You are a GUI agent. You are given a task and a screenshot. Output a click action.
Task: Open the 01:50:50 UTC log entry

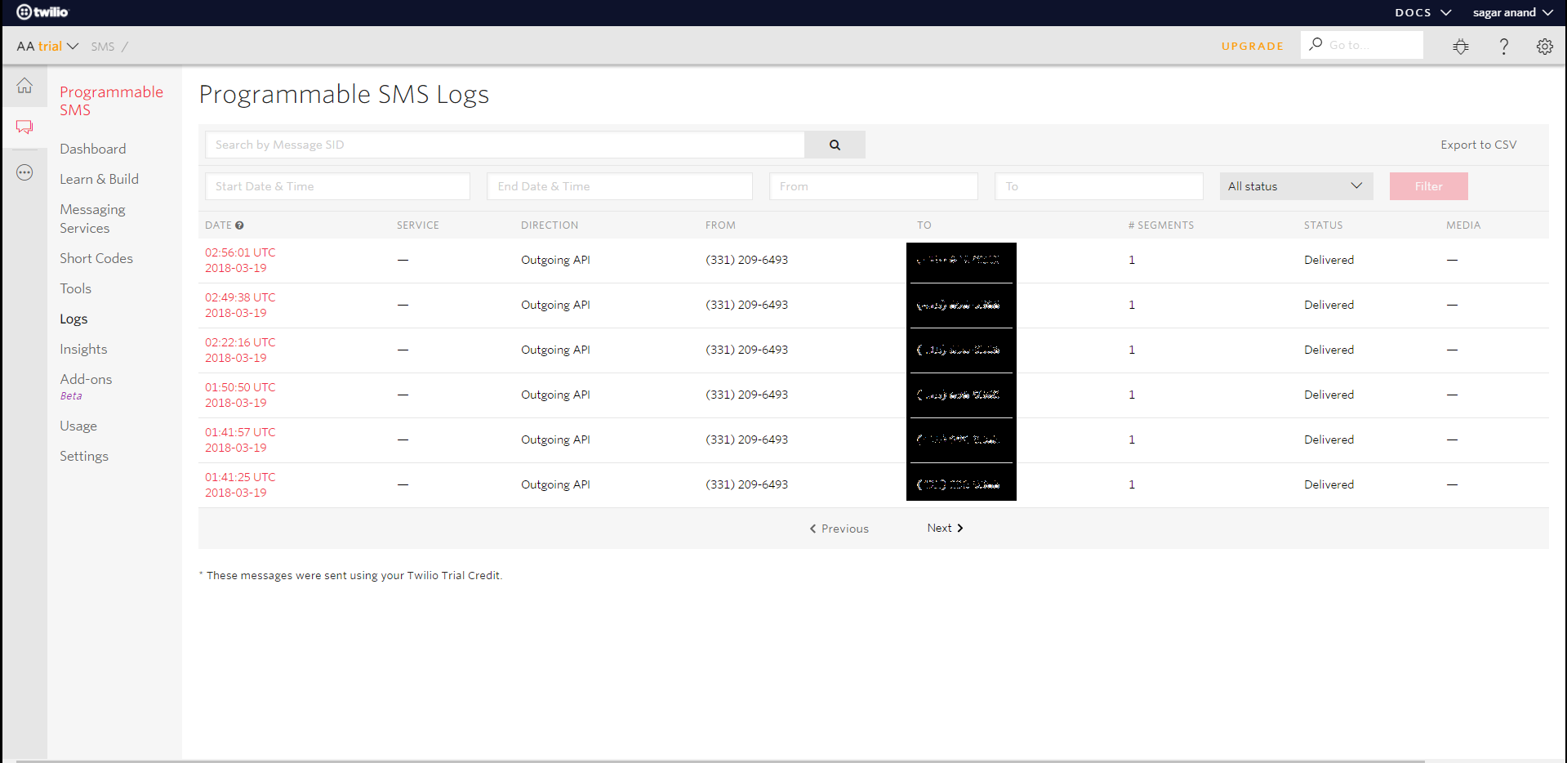(240, 395)
